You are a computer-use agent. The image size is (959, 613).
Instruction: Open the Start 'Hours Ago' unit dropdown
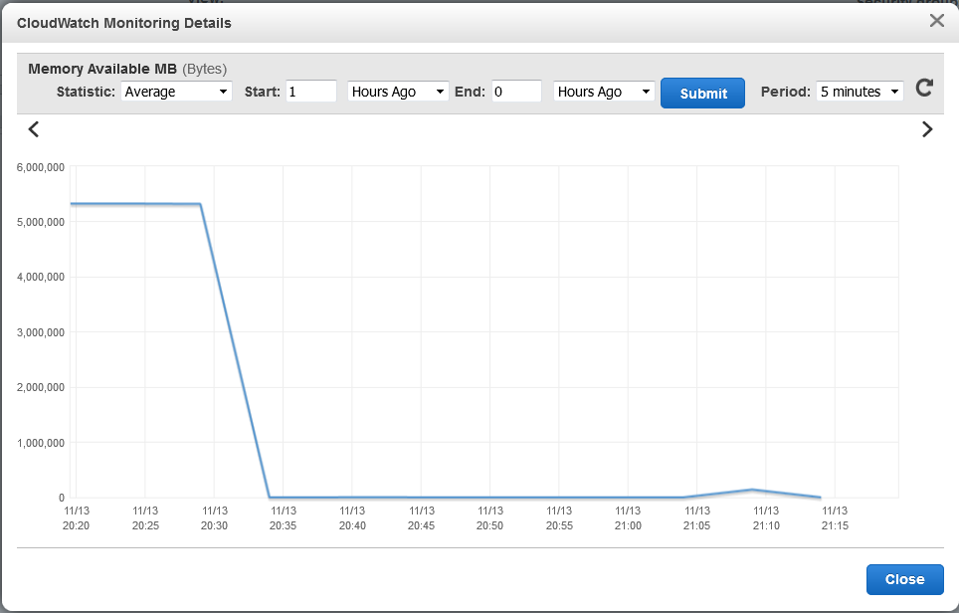pos(397,92)
